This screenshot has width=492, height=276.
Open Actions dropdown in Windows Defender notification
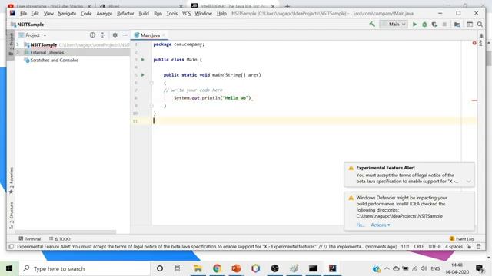tap(381, 225)
